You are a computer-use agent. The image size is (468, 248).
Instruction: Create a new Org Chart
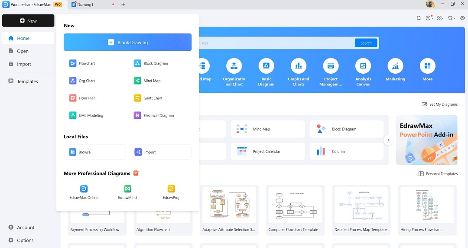point(82,81)
